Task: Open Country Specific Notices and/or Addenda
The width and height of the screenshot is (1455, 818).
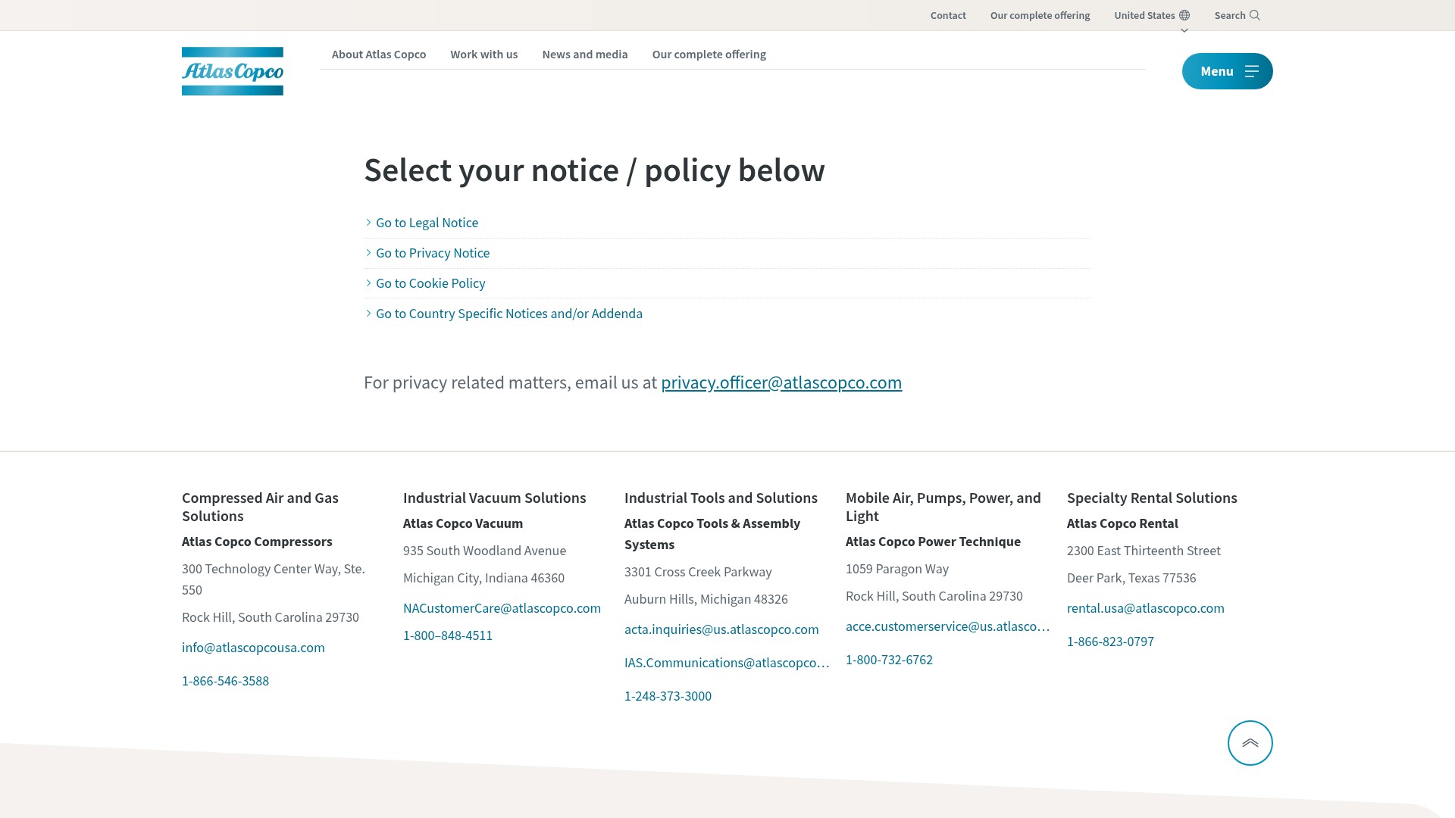Action: point(509,314)
